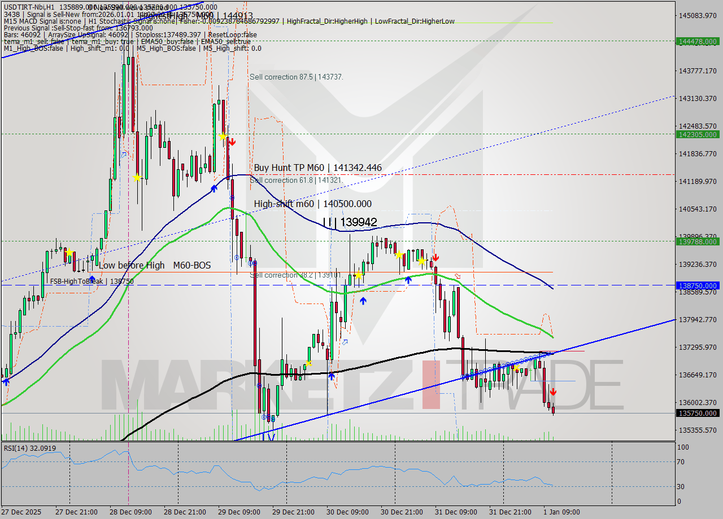Select the red sell arrow near the 142305 level
This screenshot has width=723, height=519.
(232, 142)
